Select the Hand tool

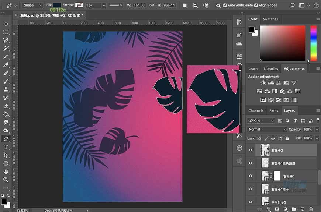tap(6, 172)
